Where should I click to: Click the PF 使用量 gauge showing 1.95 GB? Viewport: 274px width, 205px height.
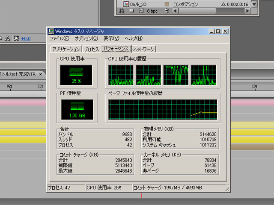(x=77, y=109)
